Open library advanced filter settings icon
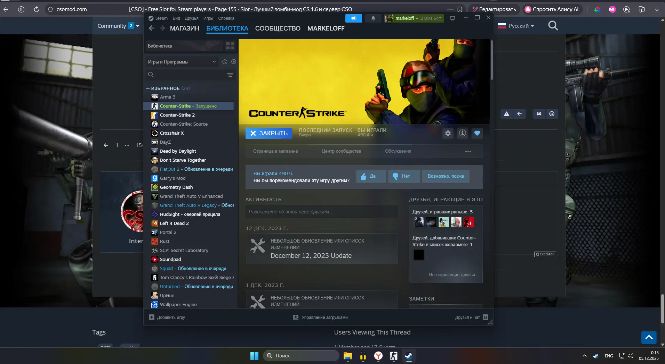Image resolution: width=665 pixels, height=364 pixels. tap(230, 75)
